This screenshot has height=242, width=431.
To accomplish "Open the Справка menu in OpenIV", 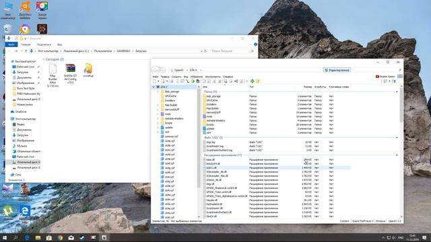I will click(228, 77).
